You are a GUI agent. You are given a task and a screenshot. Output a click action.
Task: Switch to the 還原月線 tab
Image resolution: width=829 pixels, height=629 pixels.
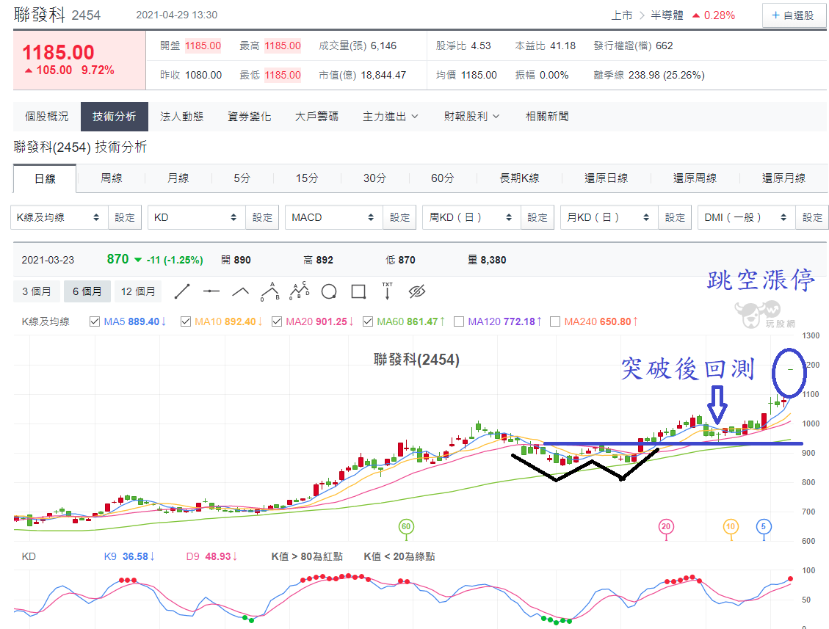[x=784, y=178]
